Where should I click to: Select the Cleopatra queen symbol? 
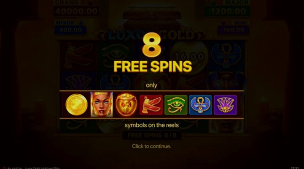101,105
